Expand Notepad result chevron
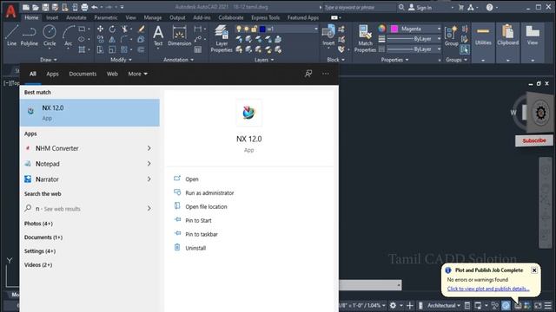556x312 pixels. point(149,164)
